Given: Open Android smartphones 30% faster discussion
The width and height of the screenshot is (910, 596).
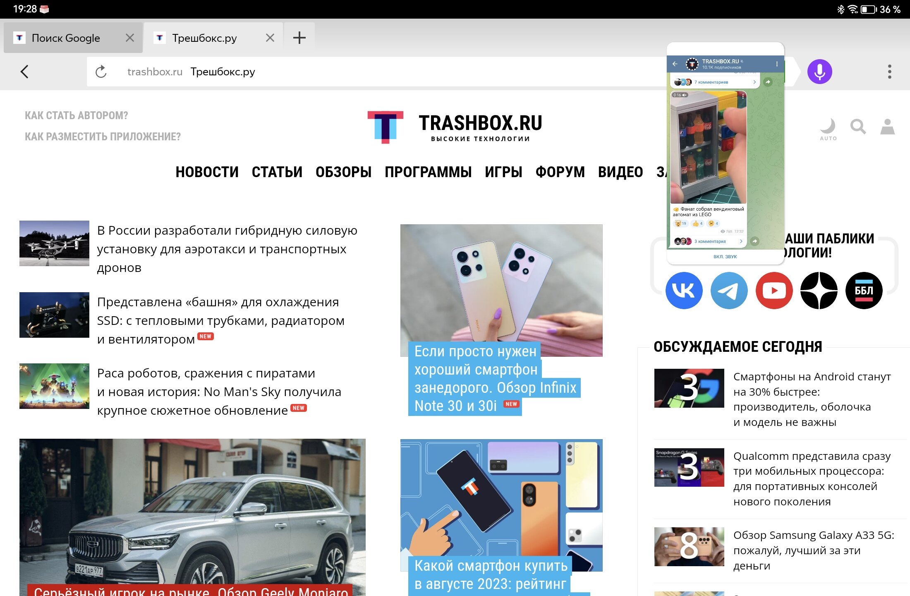Looking at the screenshot, I should click(812, 399).
